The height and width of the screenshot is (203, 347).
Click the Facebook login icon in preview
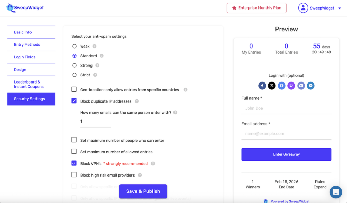[x=262, y=86]
